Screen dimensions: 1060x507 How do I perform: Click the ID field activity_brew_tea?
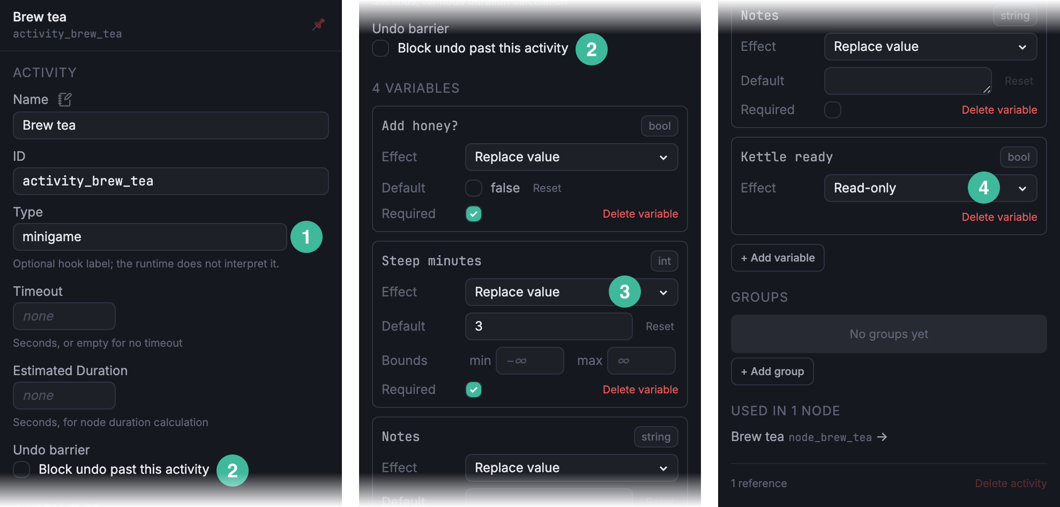click(x=171, y=181)
